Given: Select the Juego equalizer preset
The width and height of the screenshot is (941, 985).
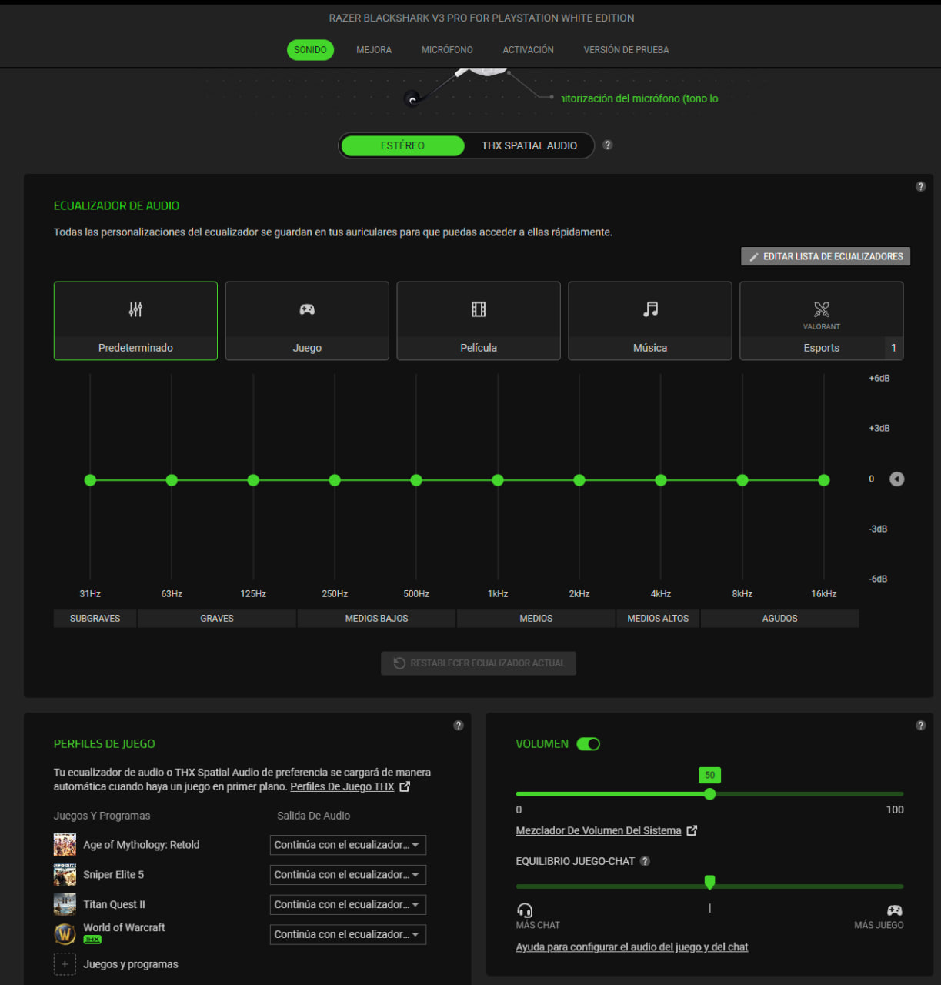Looking at the screenshot, I should 307,321.
